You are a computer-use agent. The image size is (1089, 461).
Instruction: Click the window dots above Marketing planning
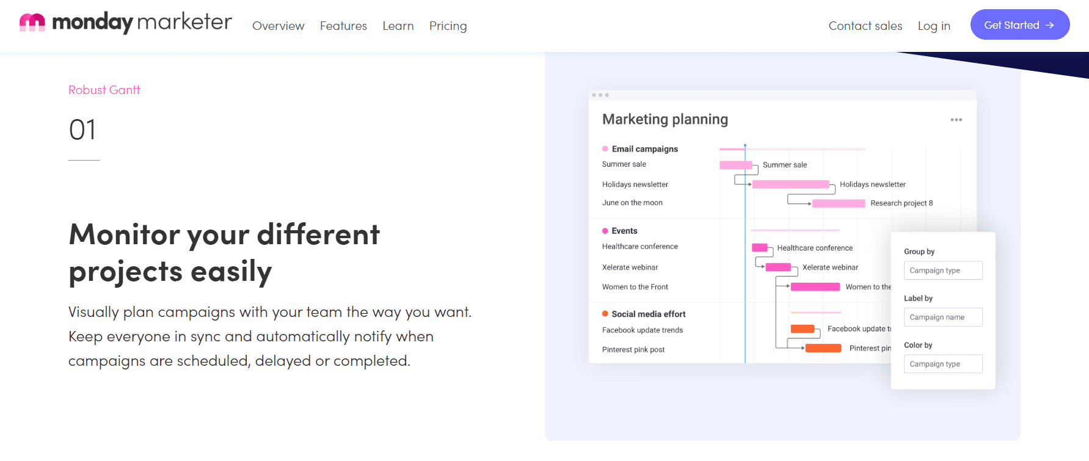point(600,95)
